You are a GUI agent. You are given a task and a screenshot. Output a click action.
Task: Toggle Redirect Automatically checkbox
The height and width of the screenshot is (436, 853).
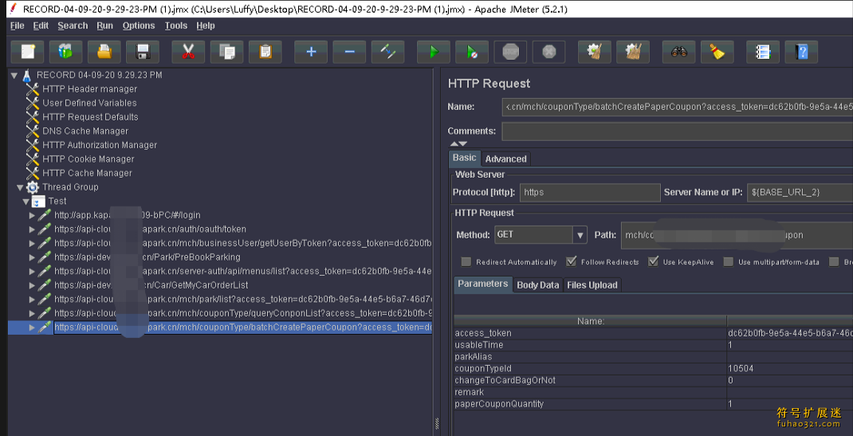click(466, 262)
